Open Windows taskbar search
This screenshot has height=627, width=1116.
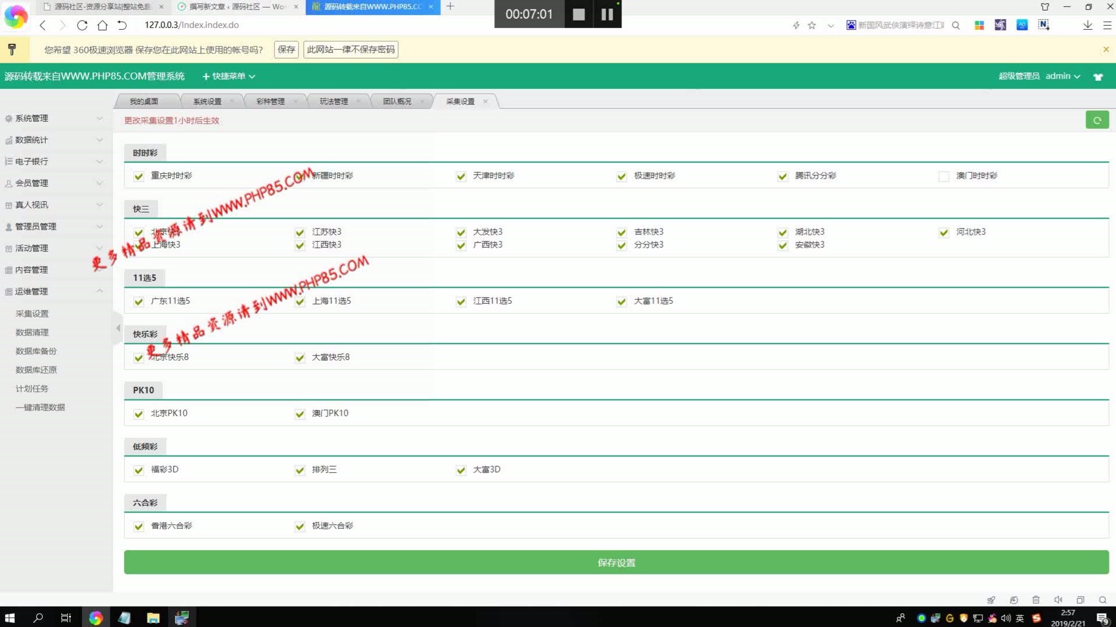click(38, 618)
